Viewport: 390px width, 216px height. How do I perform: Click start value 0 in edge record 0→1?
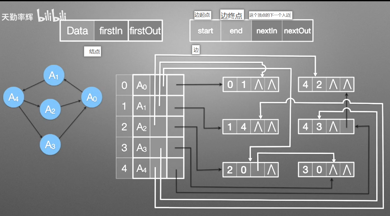(230, 85)
